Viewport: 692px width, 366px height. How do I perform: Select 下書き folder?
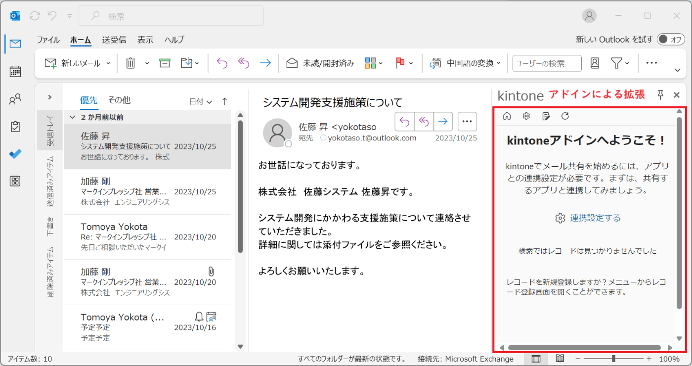tap(50, 226)
